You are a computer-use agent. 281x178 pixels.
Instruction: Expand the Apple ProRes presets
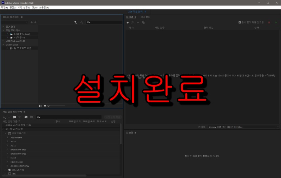click(x=7, y=137)
